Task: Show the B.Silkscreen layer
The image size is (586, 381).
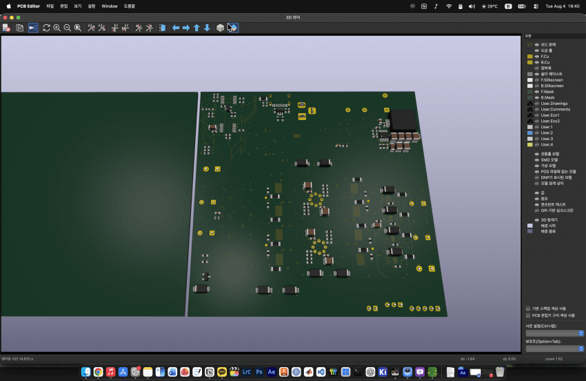Action: tap(536, 86)
